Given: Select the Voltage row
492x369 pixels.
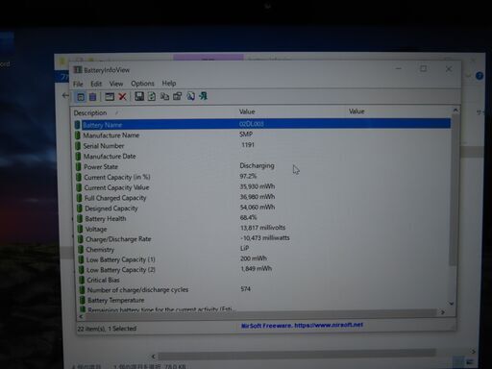Looking at the screenshot, I should click(262, 229).
